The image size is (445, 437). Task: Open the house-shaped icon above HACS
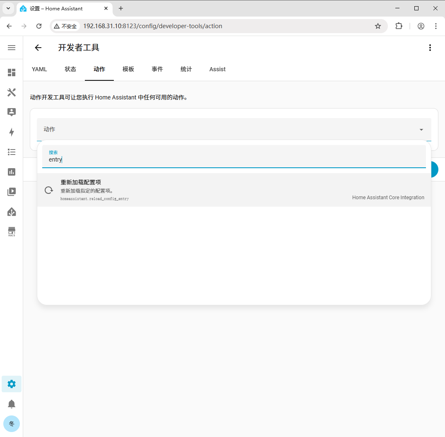[11, 212]
